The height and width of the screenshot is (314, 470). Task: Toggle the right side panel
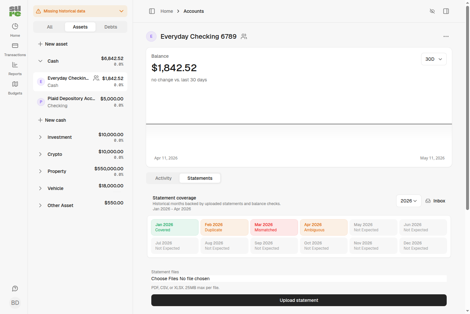pos(446,11)
